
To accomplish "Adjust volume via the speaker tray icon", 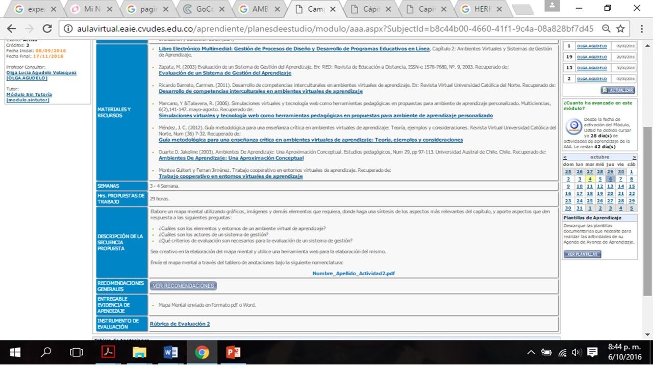I will [x=576, y=352].
